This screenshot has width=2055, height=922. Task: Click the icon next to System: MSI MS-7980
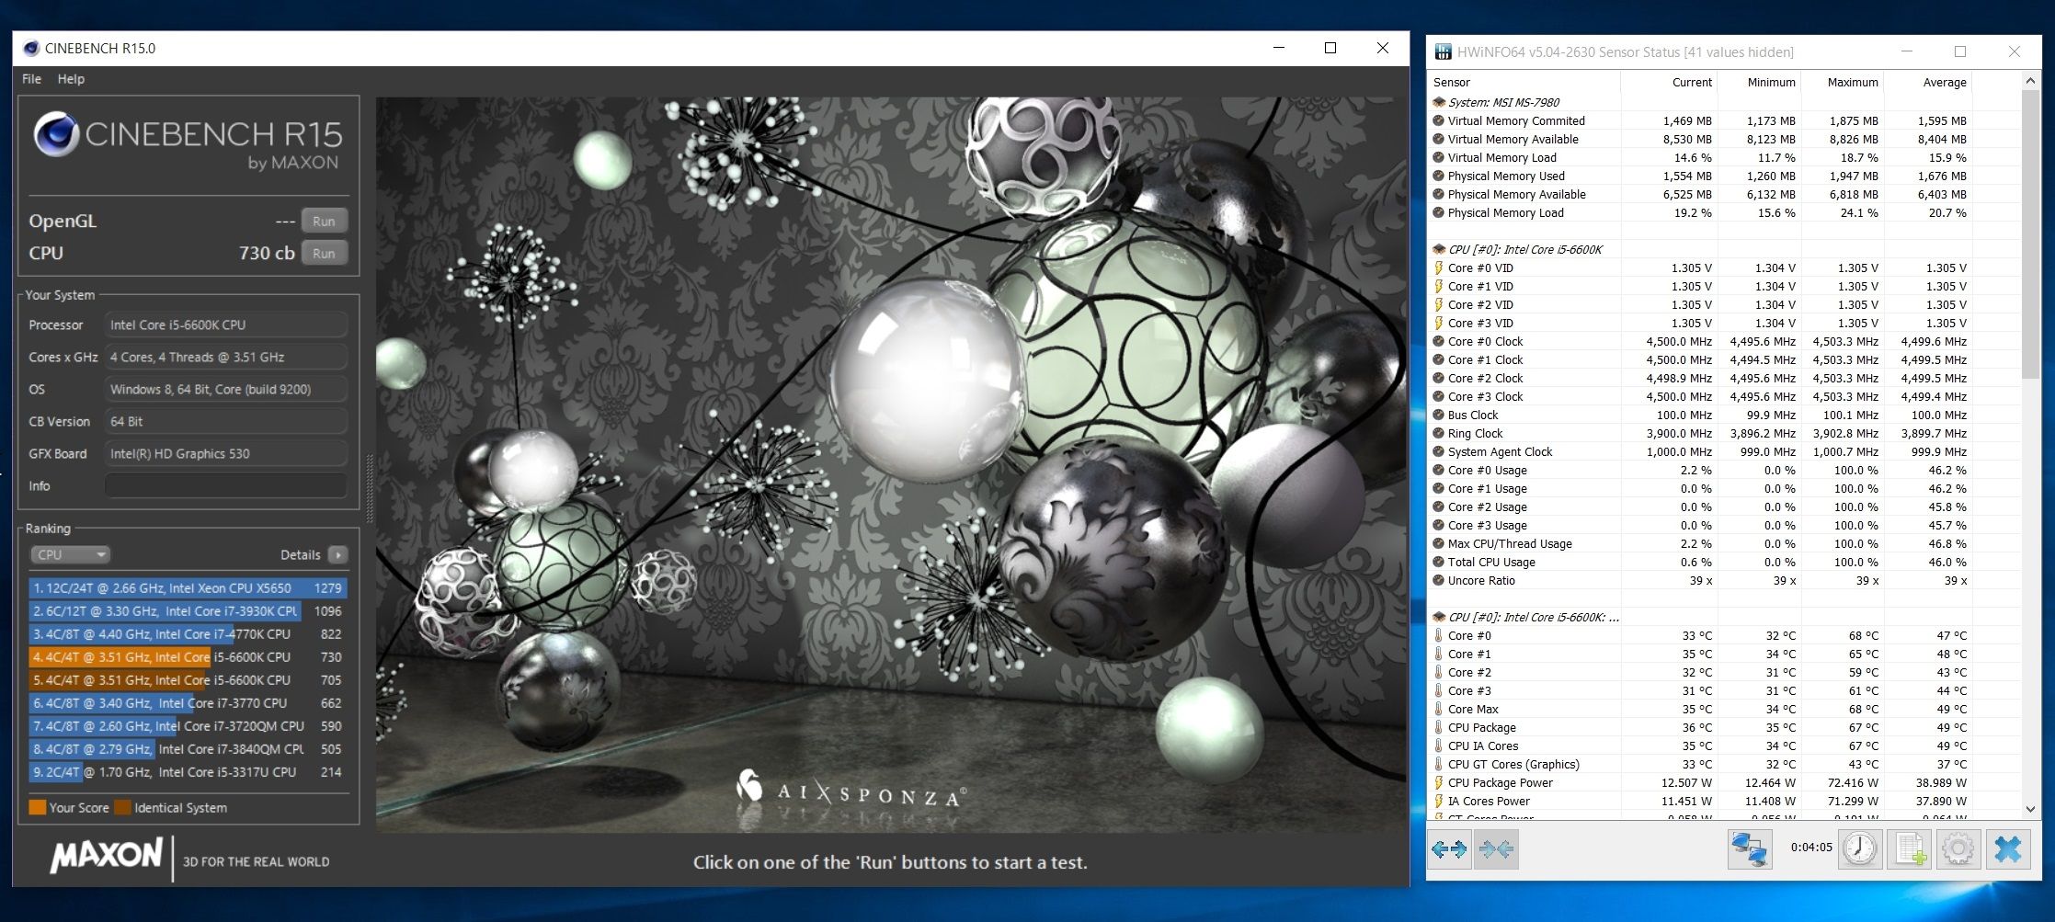click(x=1439, y=102)
